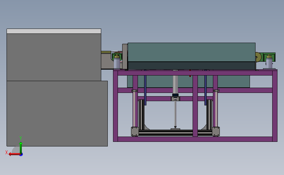Click the green Y axis arrow of triad
Screen dimensions: 284x175
coord(21,148)
